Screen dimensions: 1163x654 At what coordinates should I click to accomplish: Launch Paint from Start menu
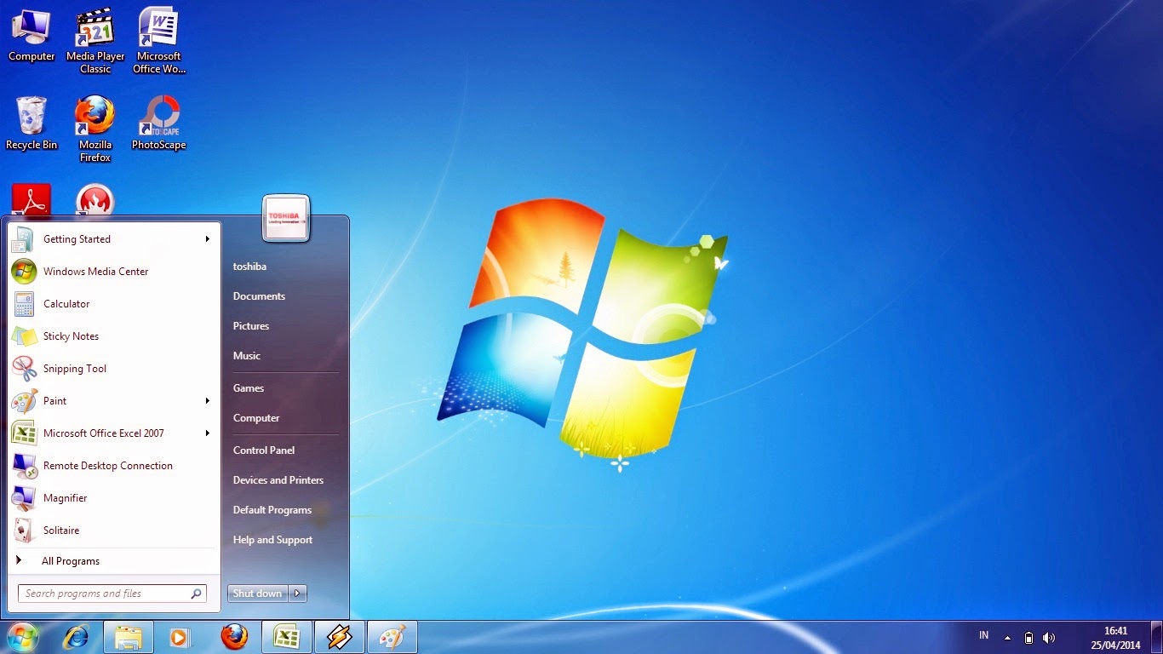coord(112,401)
